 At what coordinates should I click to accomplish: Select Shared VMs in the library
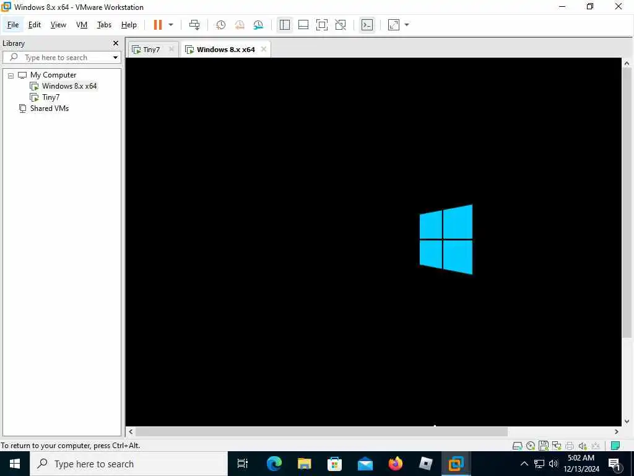click(50, 108)
